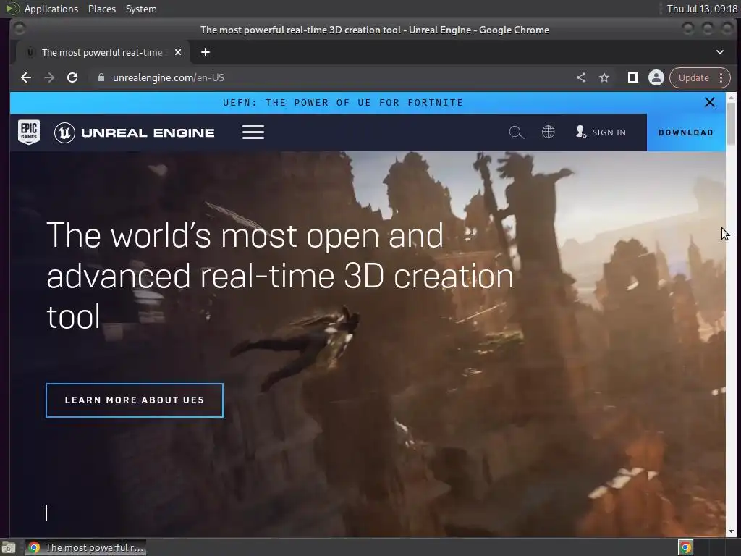The height and width of the screenshot is (556, 741).
Task: Open a new browser tab
Action: tap(205, 52)
